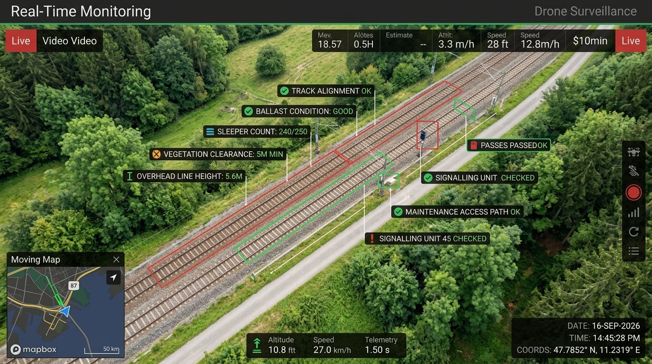Close the Moving Map panel
This screenshot has width=652, height=364.
point(116,259)
